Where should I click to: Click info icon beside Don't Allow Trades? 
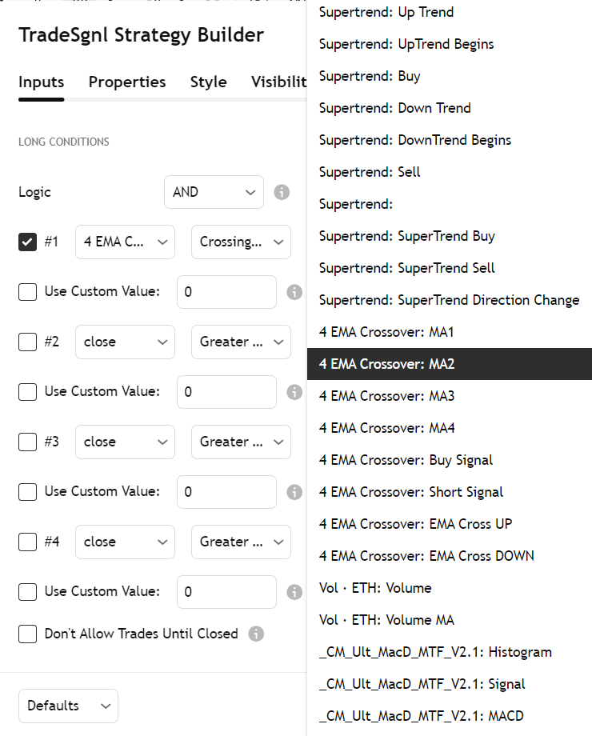pos(256,634)
